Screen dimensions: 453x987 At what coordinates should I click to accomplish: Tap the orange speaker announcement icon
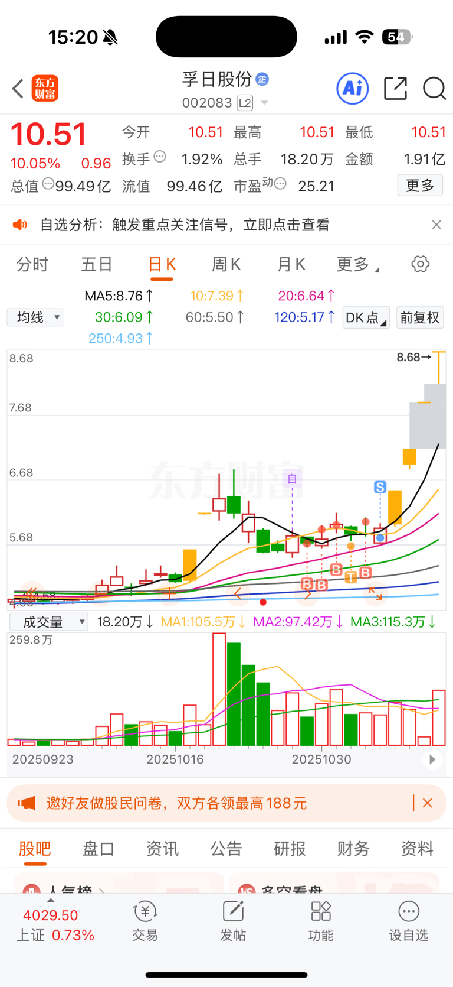pyautogui.click(x=20, y=225)
